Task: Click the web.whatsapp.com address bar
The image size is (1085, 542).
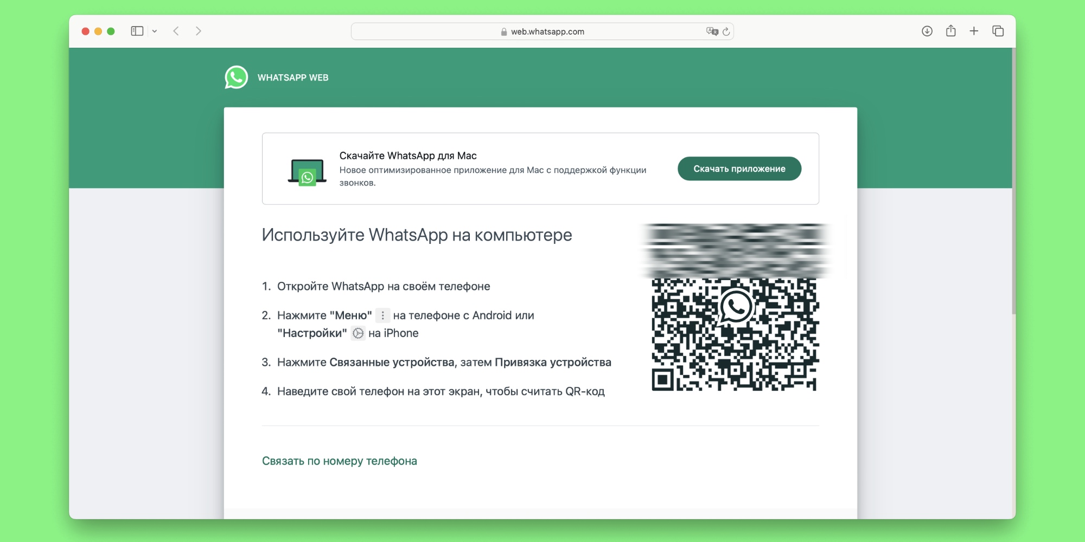Action: tap(542, 31)
